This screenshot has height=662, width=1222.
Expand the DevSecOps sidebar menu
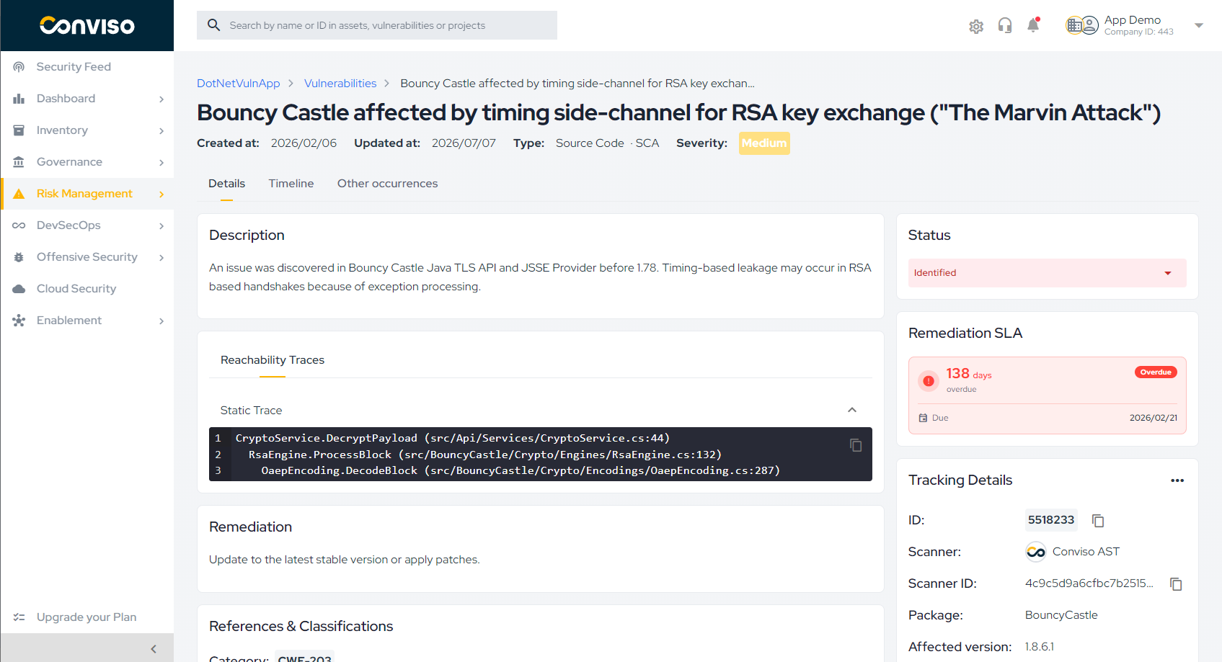(87, 225)
